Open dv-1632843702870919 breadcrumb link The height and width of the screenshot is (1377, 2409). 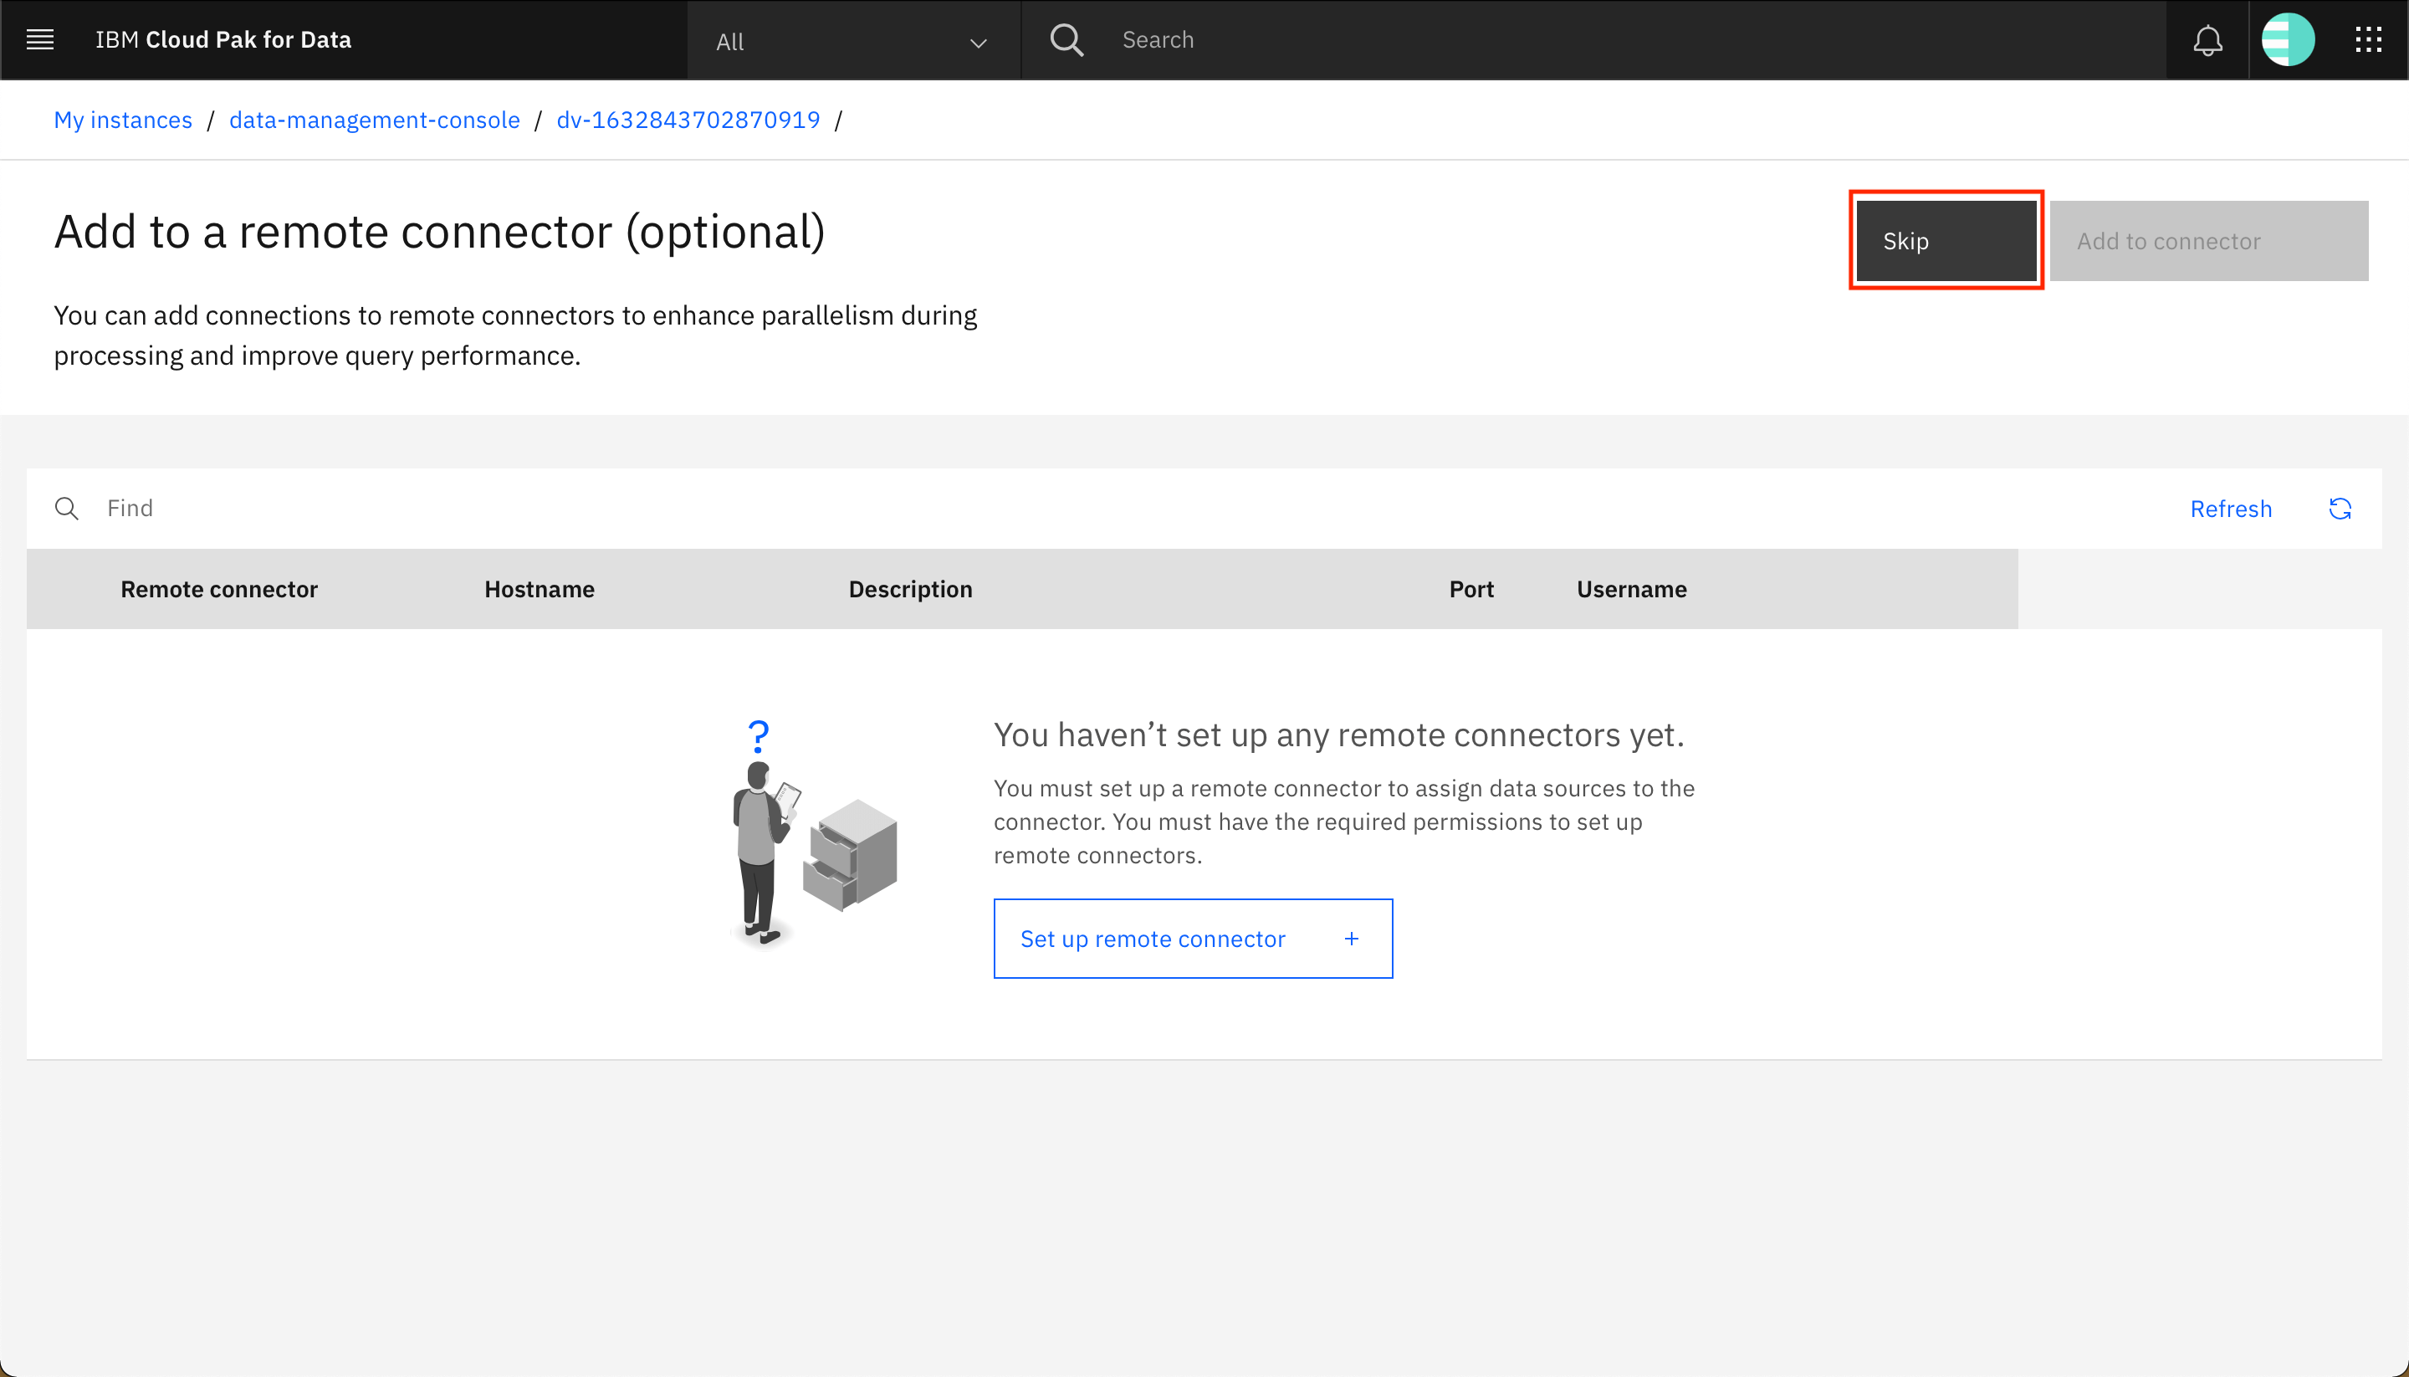(688, 120)
